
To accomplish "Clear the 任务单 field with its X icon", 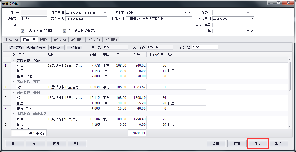I will tap(252, 13).
